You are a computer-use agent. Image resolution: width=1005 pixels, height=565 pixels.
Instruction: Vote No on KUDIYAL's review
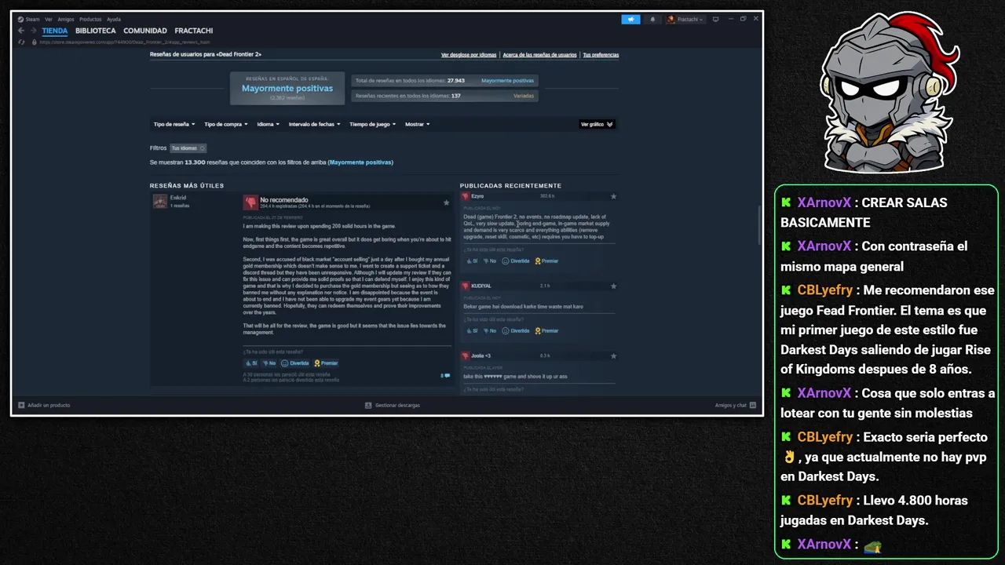489,330
